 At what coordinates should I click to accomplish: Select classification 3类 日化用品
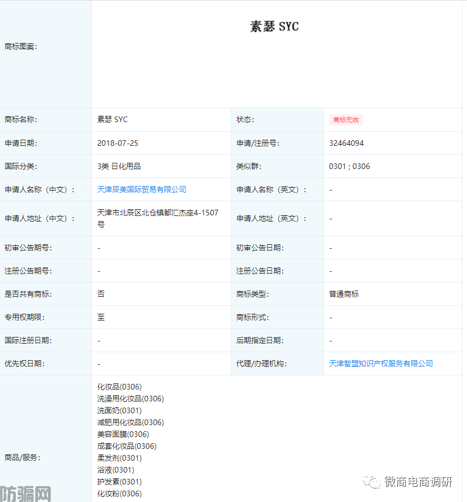click(x=119, y=166)
